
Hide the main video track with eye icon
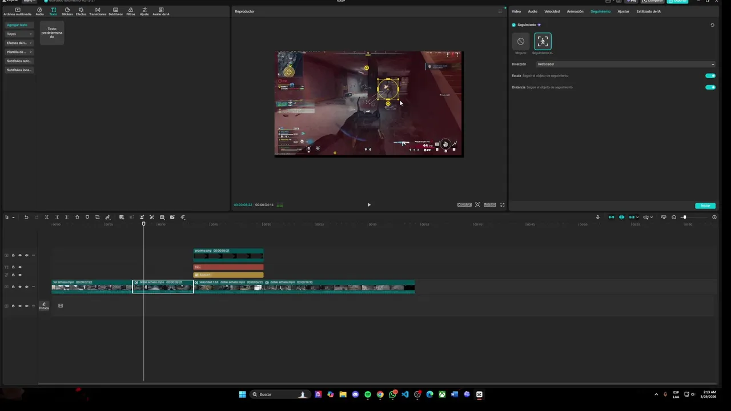click(20, 287)
